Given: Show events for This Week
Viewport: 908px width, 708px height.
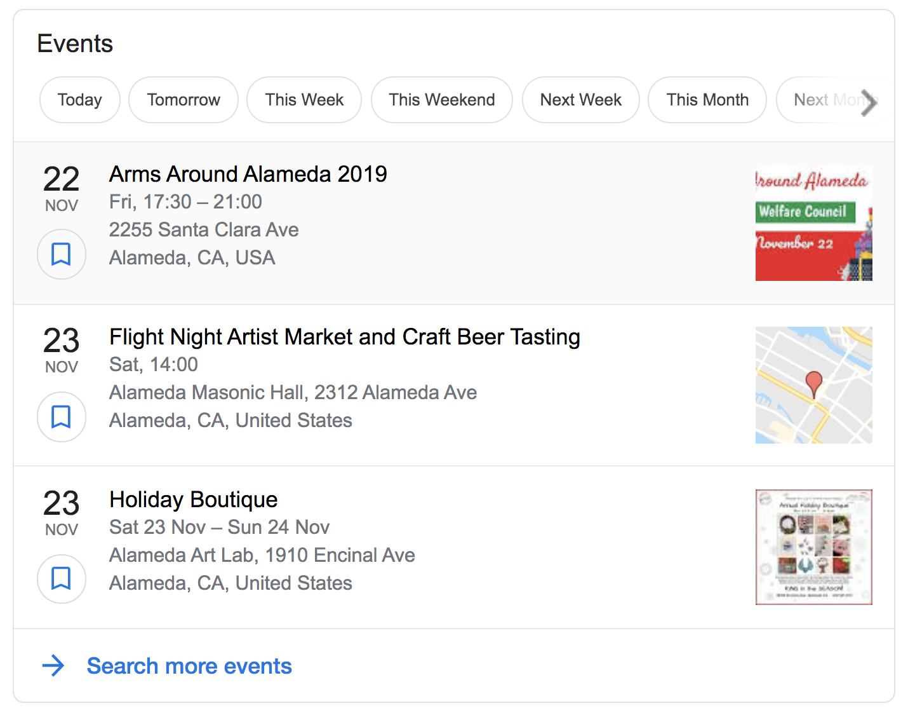Looking at the screenshot, I should click(304, 100).
